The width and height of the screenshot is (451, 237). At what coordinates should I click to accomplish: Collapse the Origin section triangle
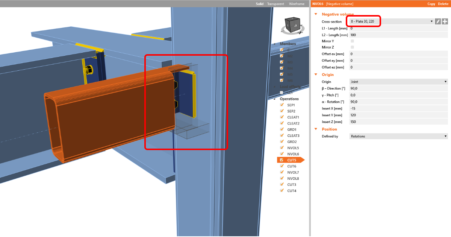[316, 74]
